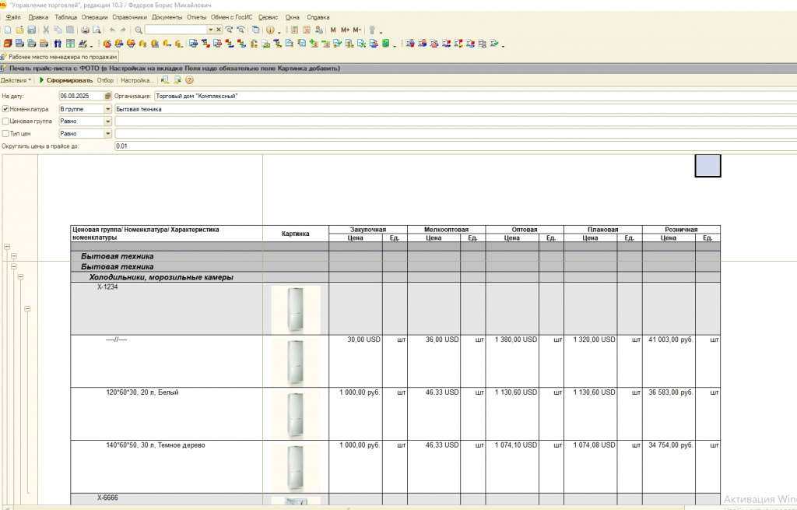Open the Действия dropdown menu
The width and height of the screenshot is (797, 510).
coord(16,80)
